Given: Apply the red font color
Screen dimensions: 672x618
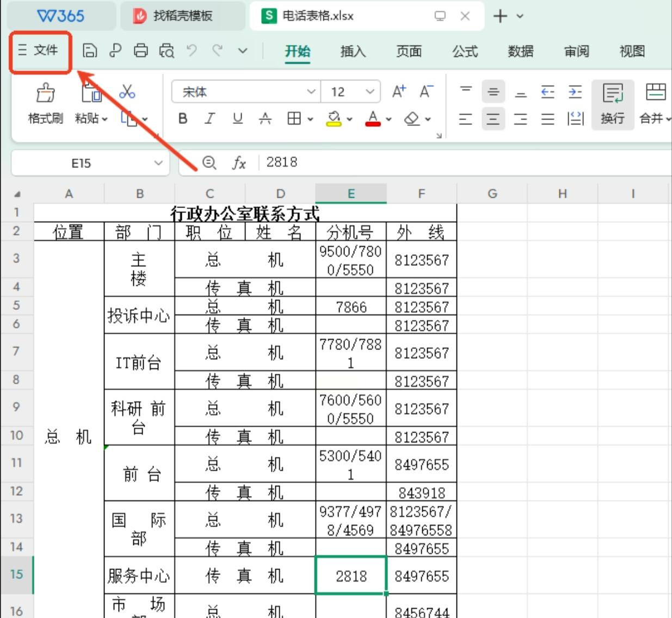Looking at the screenshot, I should click(x=373, y=118).
